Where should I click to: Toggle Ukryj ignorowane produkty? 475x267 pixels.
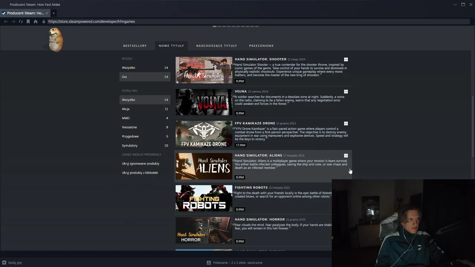[x=141, y=164]
